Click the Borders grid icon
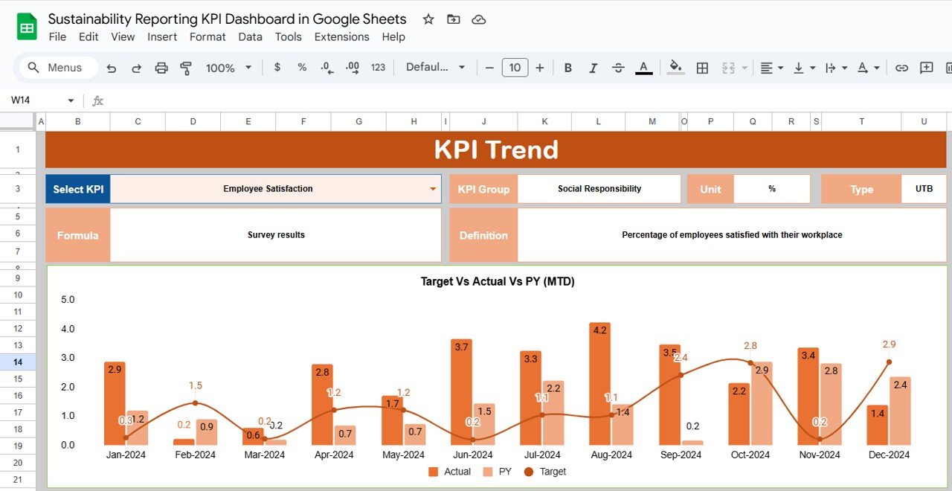The height and width of the screenshot is (491, 952). [x=702, y=68]
